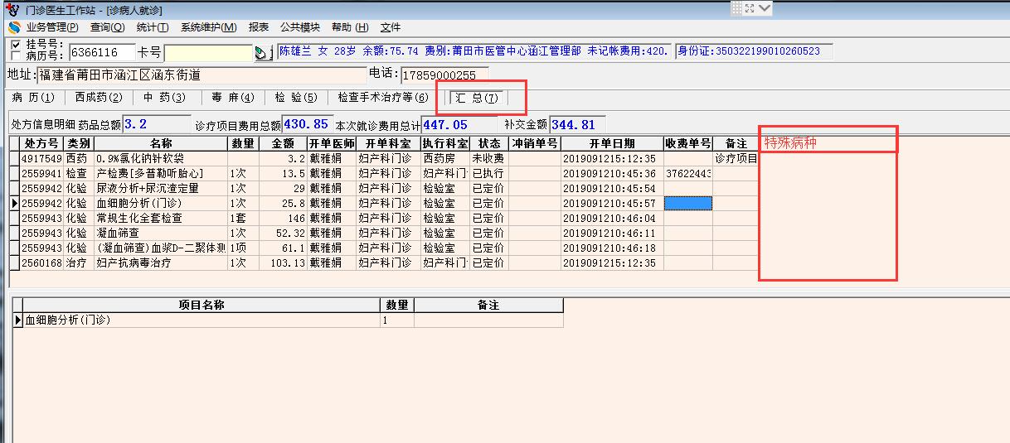Click 收费单号 cell 37622443
This screenshot has width=1010, height=443.
tap(688, 173)
